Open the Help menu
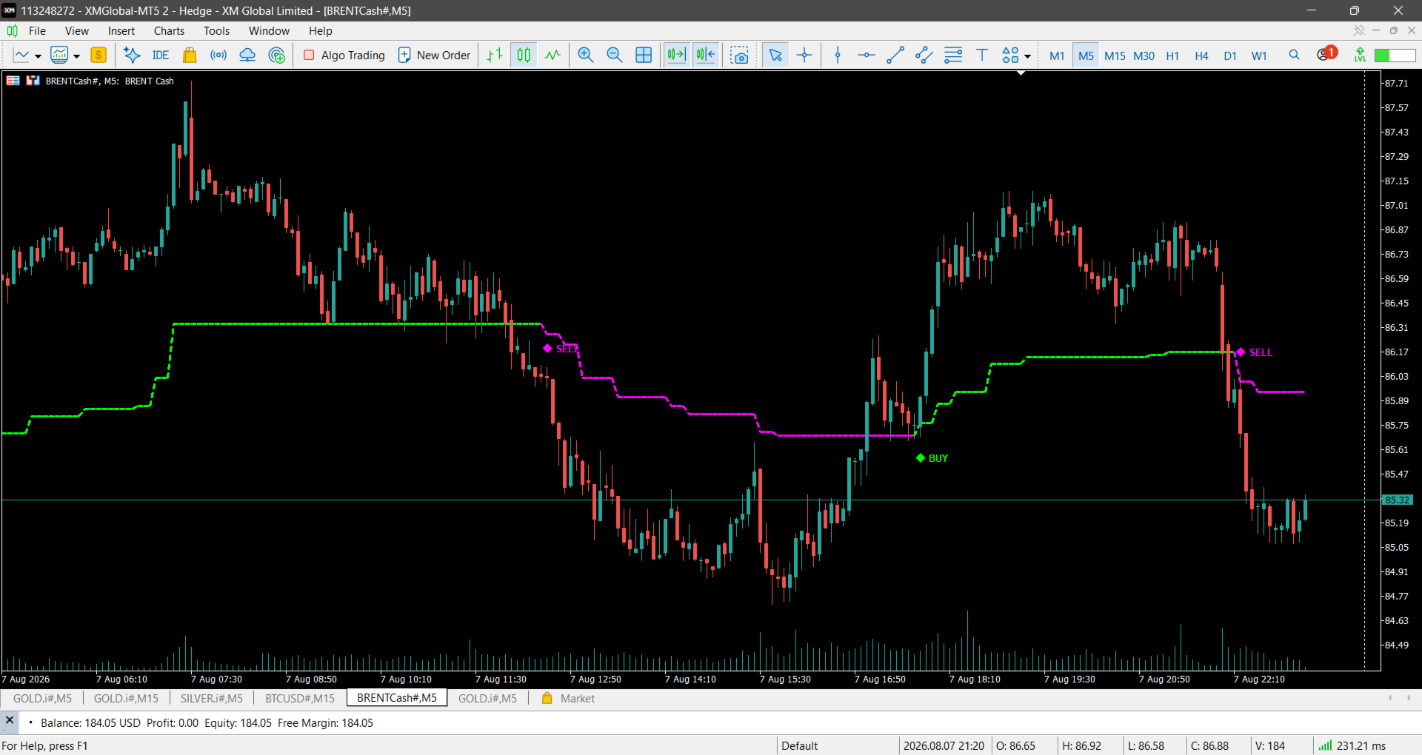 tap(321, 31)
